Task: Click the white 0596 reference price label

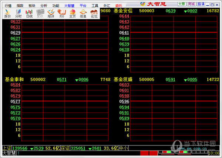Action: tap(124, 102)
